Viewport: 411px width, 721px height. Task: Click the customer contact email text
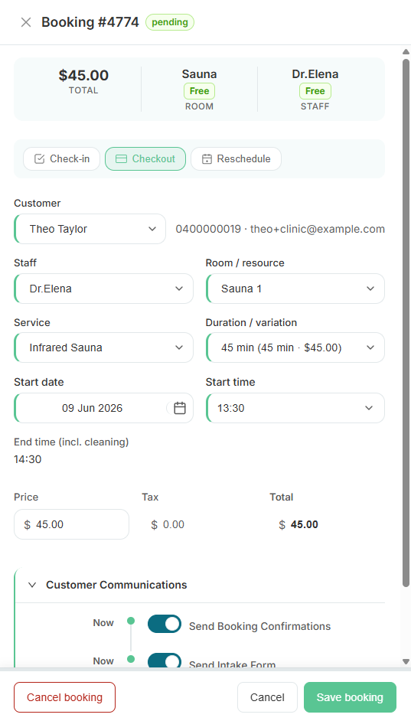point(317,229)
